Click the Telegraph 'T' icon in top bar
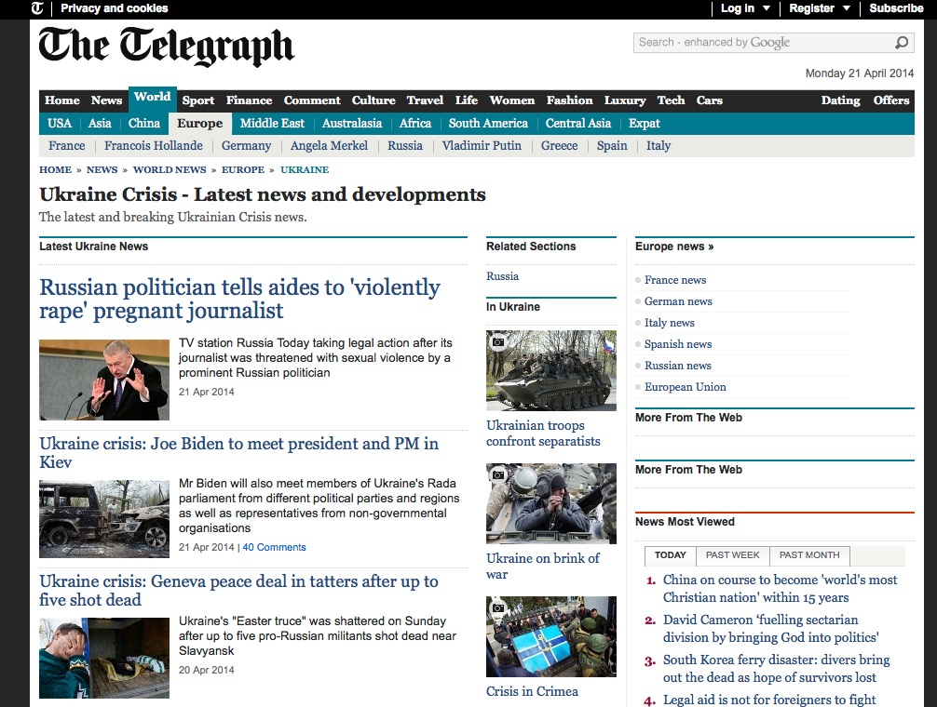Image resolution: width=937 pixels, height=707 pixels. [x=37, y=8]
